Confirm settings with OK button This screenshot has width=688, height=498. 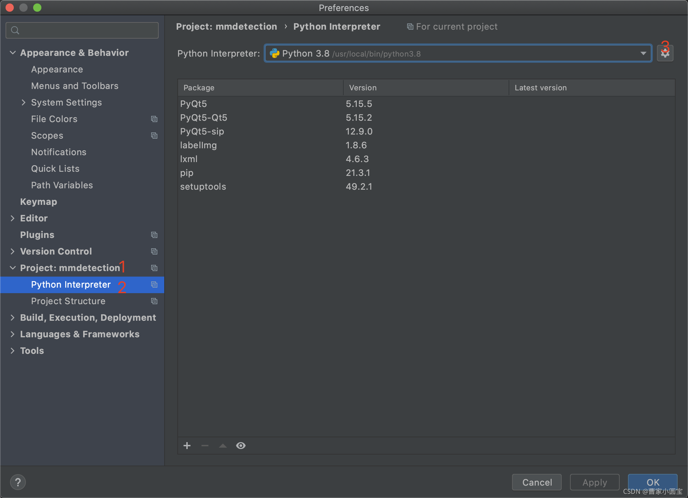[652, 482]
